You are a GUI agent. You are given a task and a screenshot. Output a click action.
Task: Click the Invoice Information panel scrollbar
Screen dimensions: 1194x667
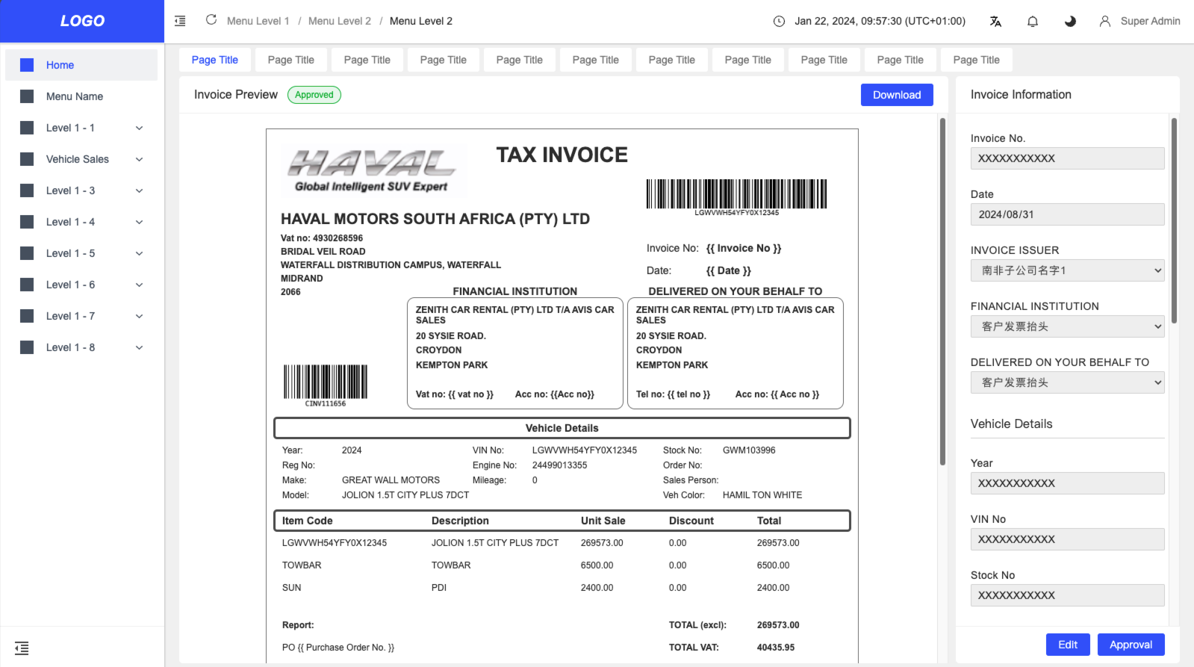[1174, 220]
